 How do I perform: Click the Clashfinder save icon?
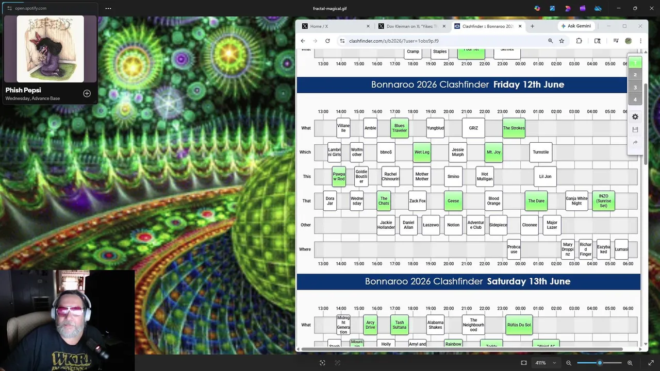point(635,129)
